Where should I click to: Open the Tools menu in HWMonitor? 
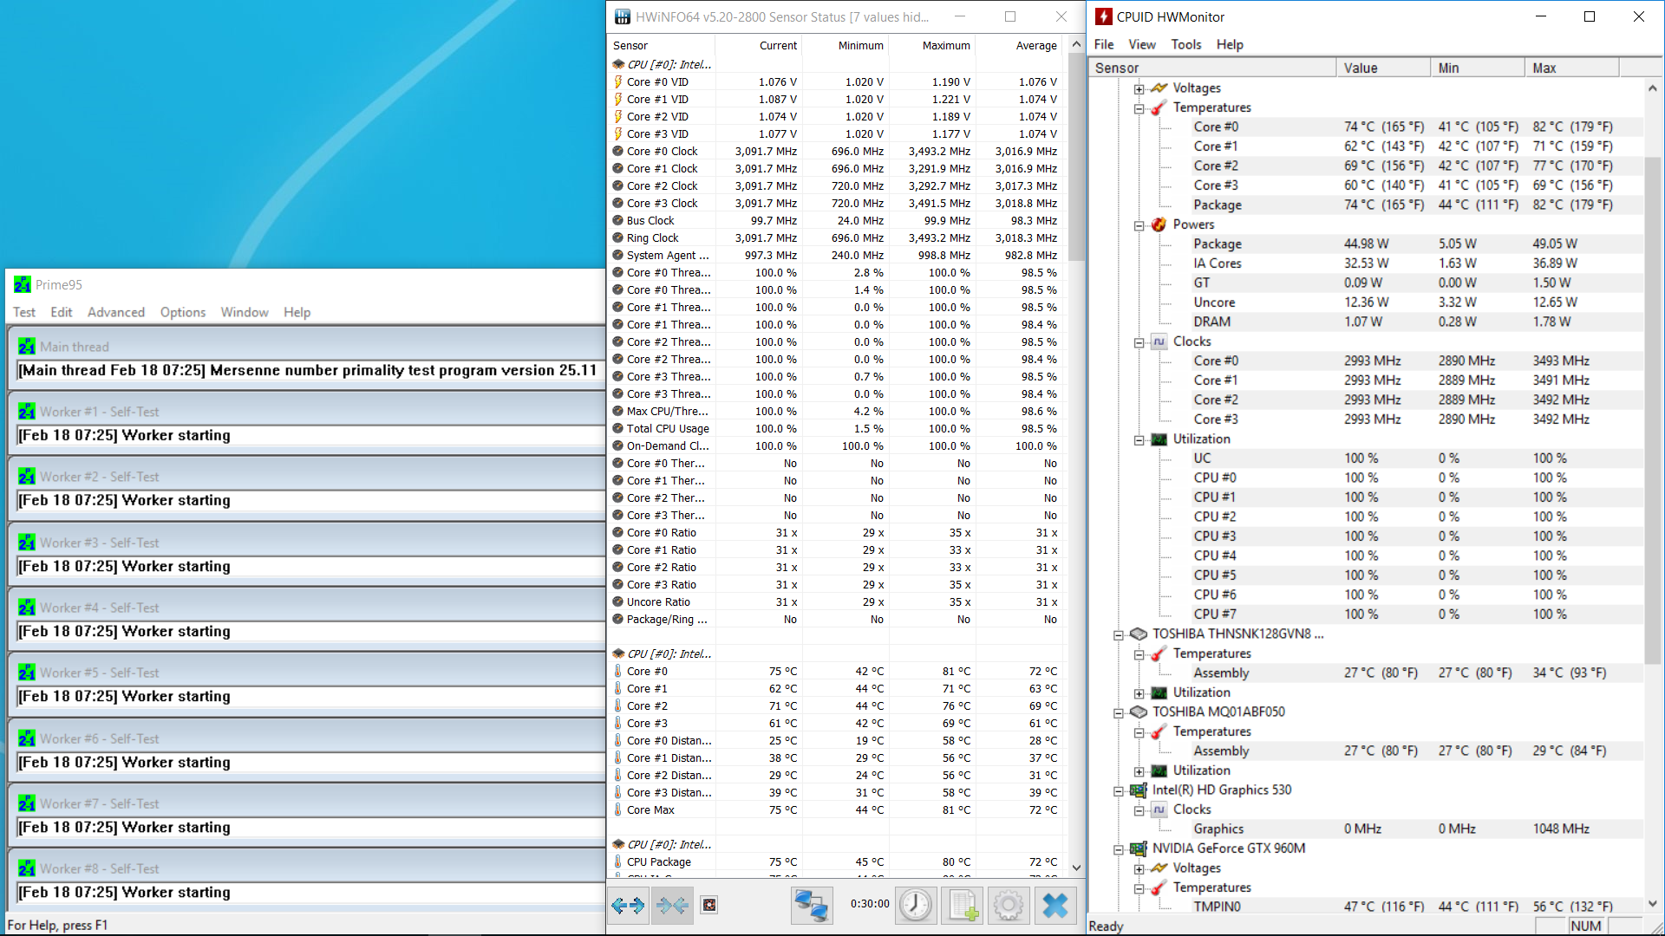pos(1185,44)
